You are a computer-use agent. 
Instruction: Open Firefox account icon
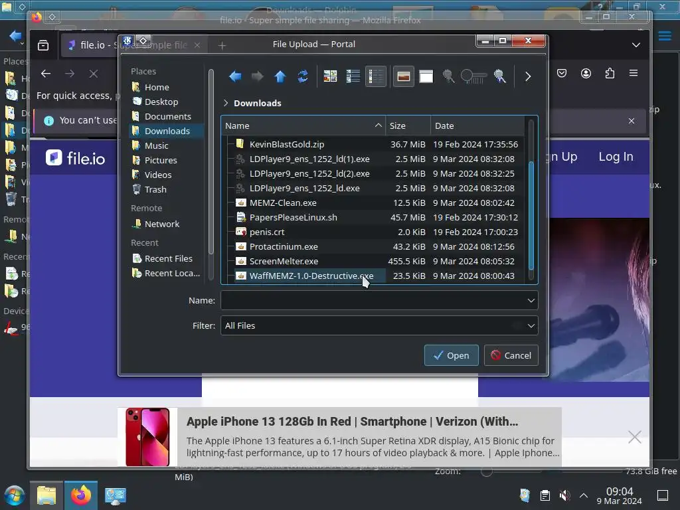(586, 73)
